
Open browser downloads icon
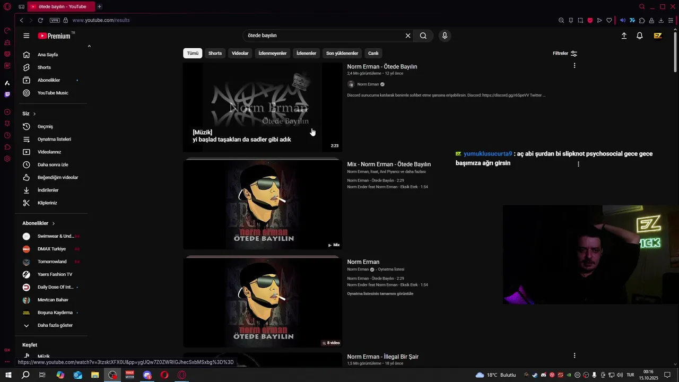click(x=661, y=20)
